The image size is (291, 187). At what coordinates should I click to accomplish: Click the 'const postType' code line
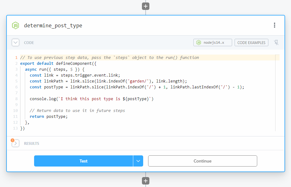pos(137,87)
